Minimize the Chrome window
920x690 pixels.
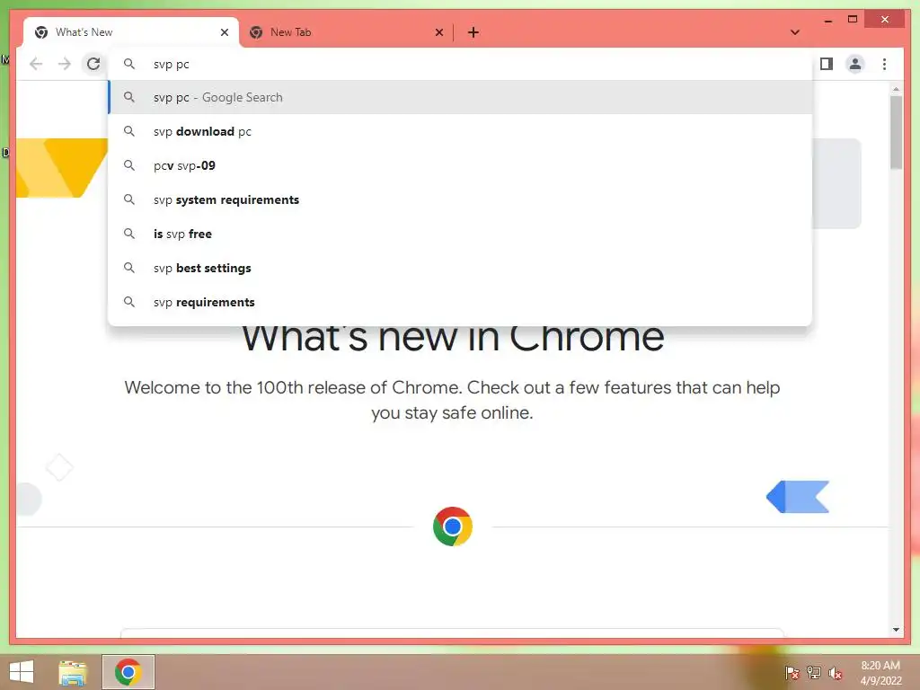click(x=827, y=20)
